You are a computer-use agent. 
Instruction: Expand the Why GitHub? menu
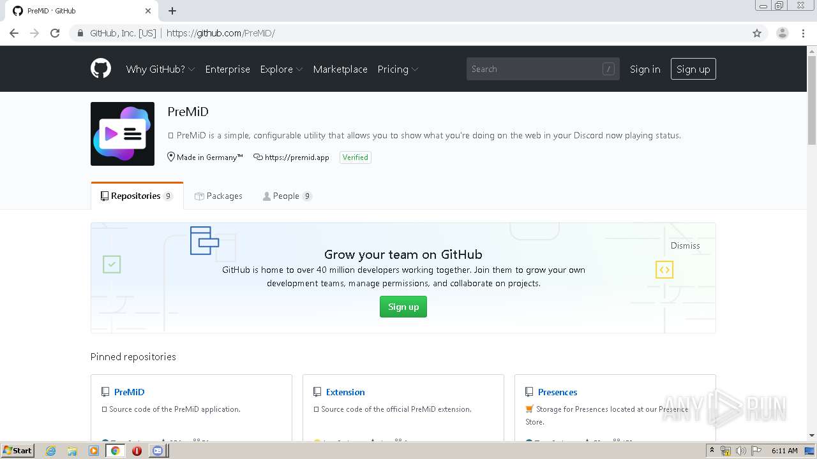point(160,69)
